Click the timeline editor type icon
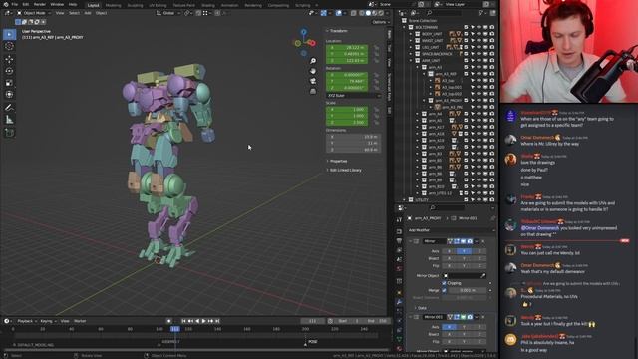638x359 pixels. [x=7, y=321]
